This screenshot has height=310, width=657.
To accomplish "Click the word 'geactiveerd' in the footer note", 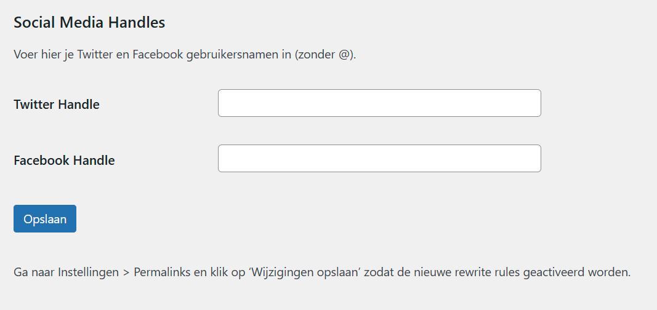I will click(x=555, y=272).
